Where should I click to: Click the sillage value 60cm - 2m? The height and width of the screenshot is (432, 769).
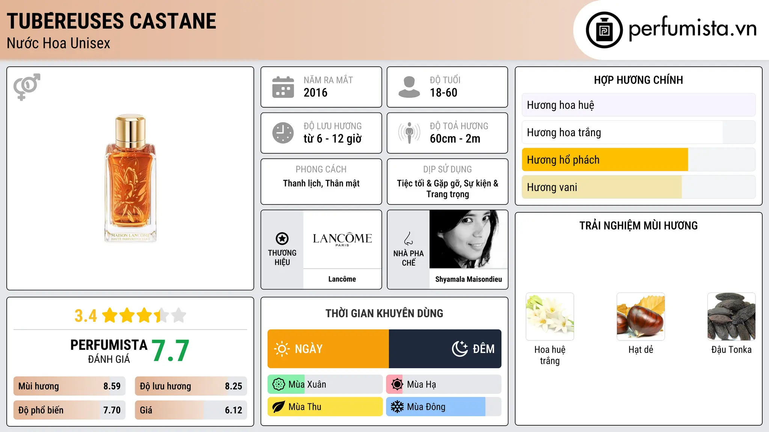tap(455, 139)
